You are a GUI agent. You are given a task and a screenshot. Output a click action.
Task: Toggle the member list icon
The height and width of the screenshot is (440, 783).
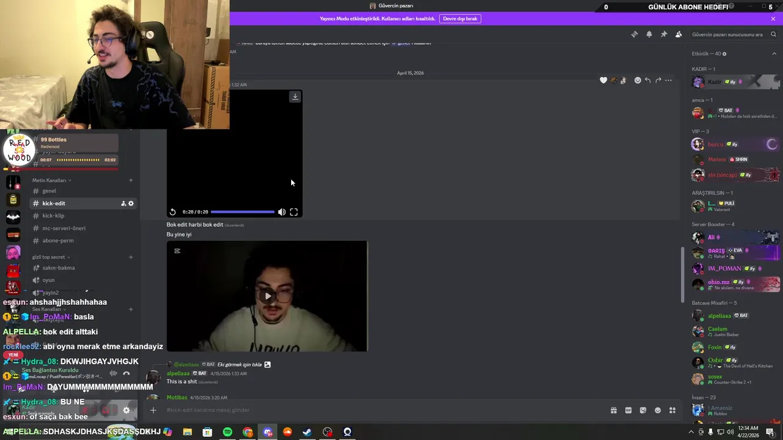(x=678, y=34)
